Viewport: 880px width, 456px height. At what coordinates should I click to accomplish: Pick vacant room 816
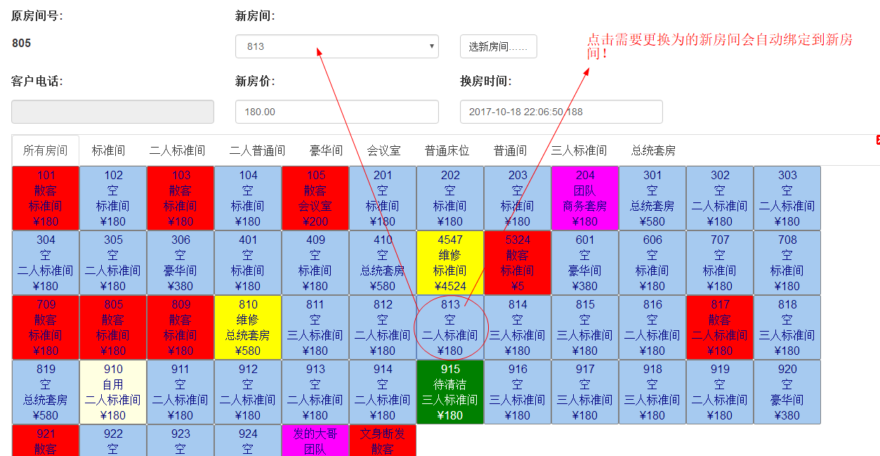click(x=652, y=327)
